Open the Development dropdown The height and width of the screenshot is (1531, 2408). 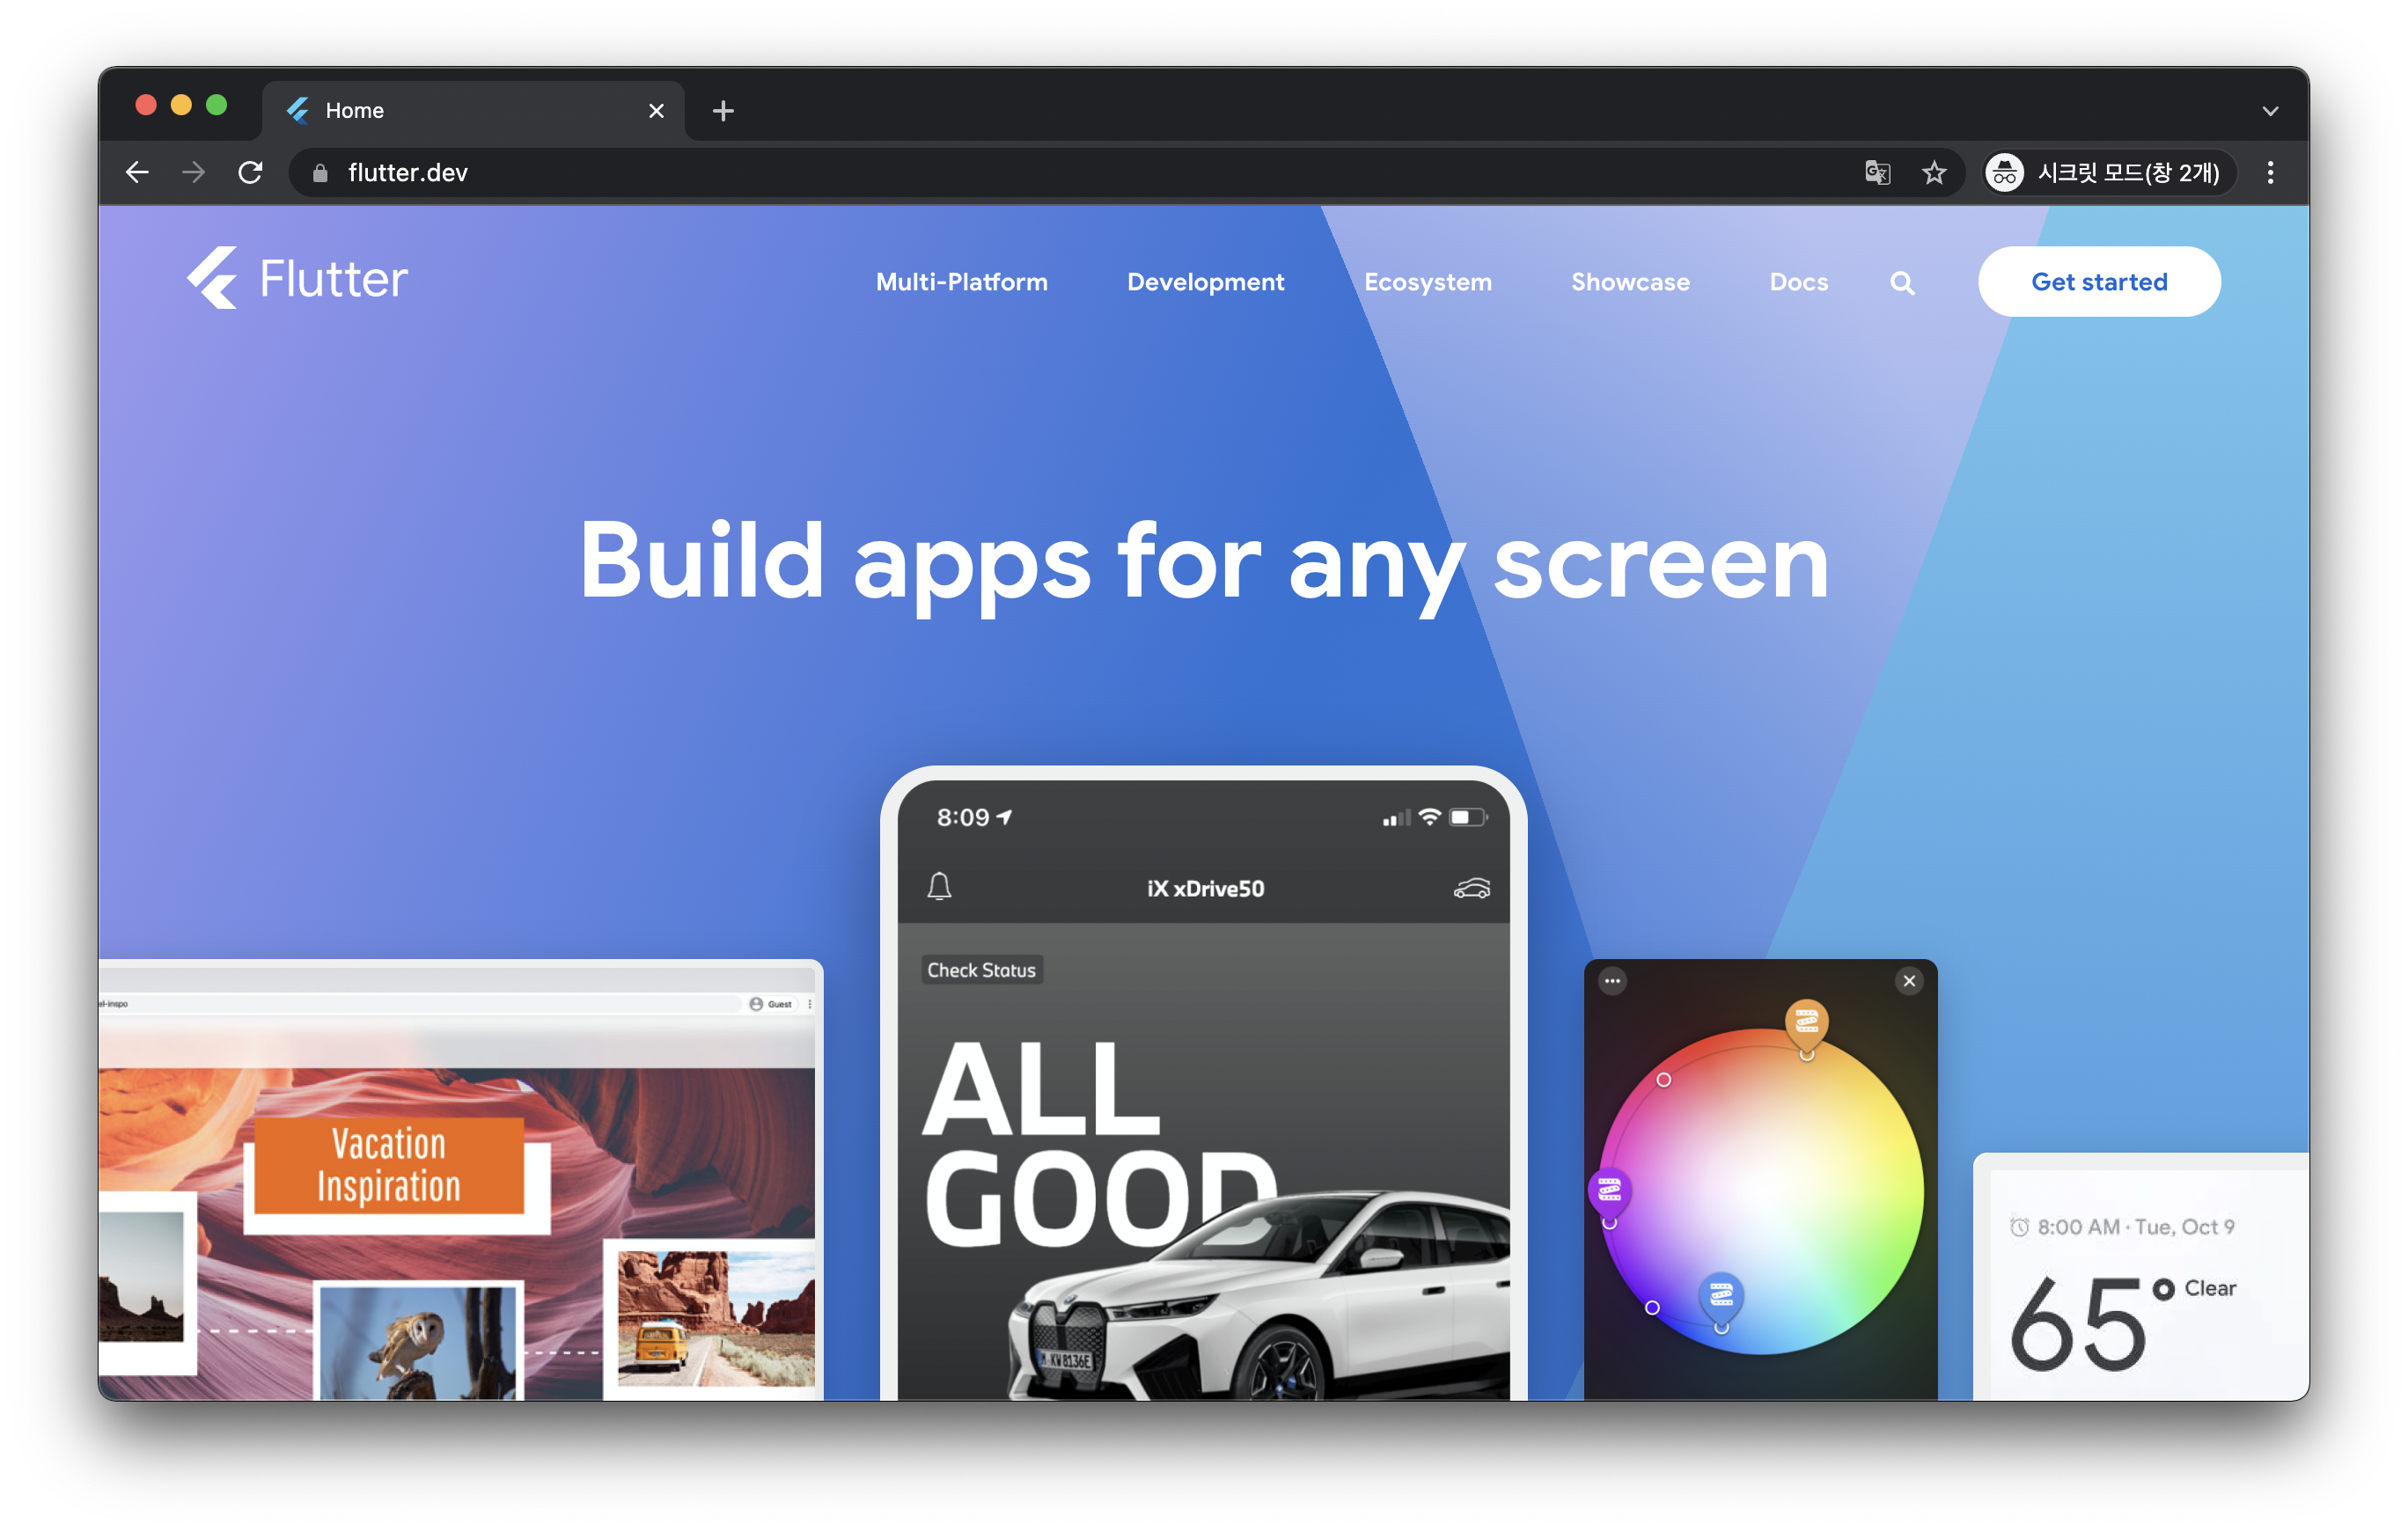click(1206, 281)
